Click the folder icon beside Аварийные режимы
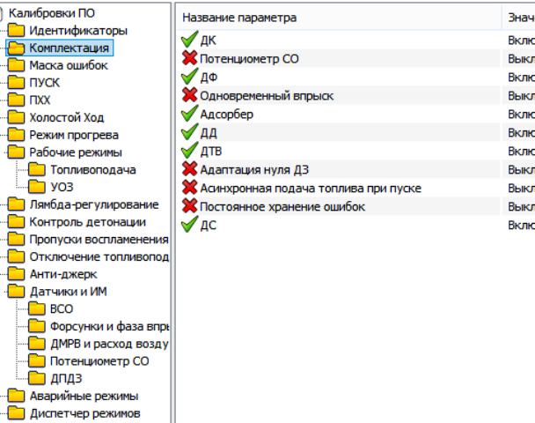 16,396
